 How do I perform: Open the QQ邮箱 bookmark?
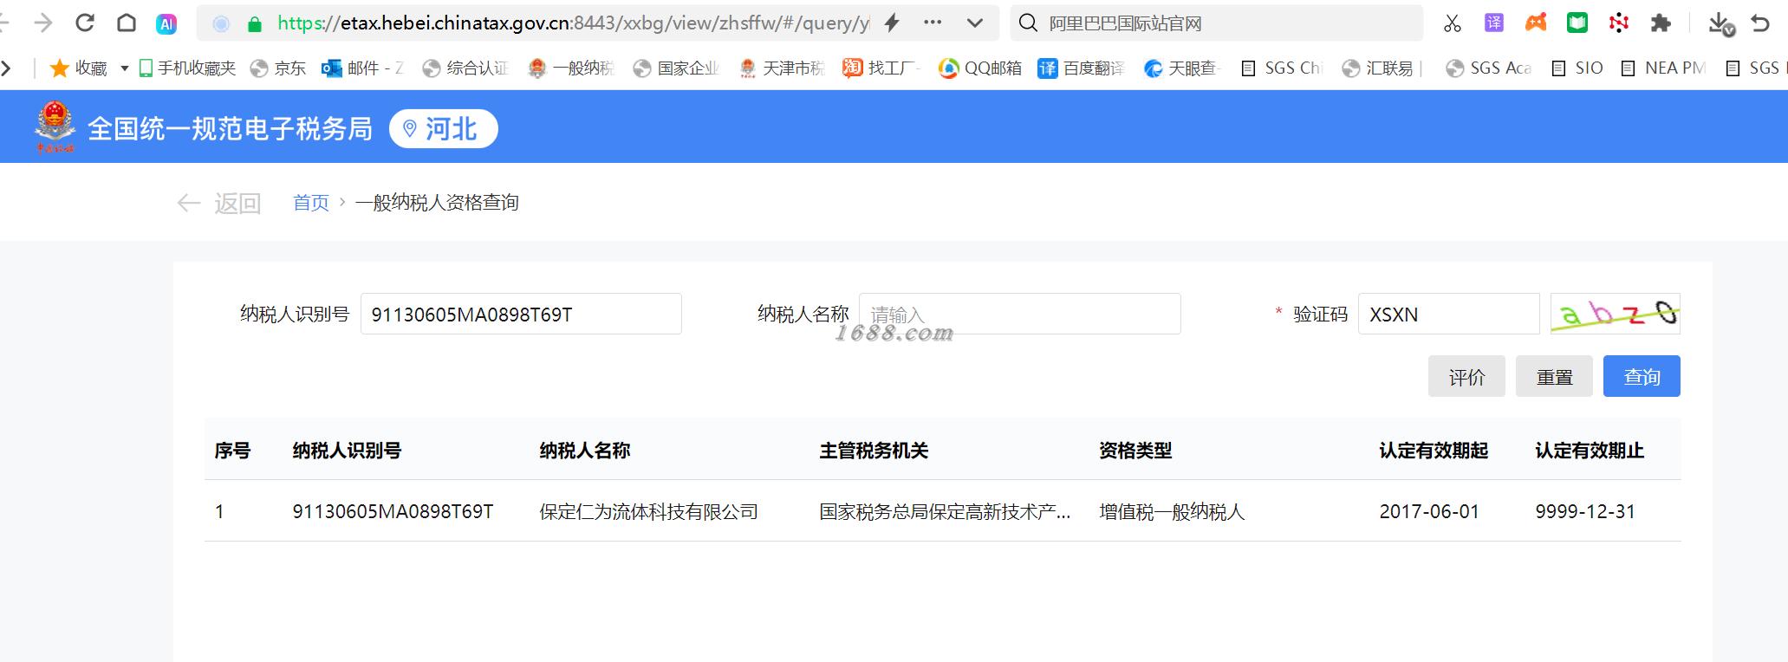[x=980, y=68]
